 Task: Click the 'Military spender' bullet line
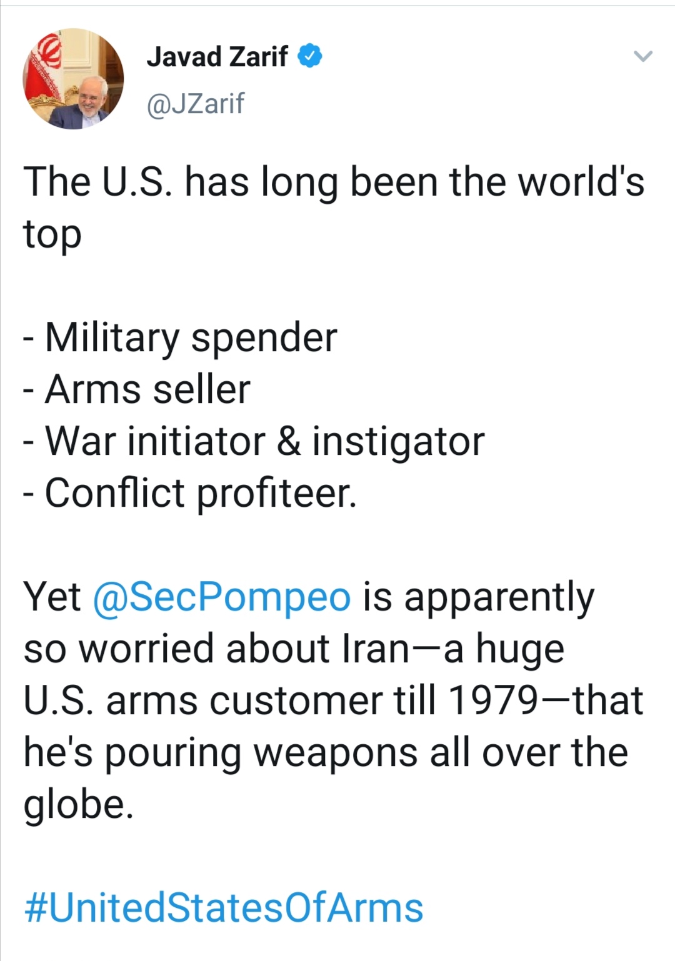(x=180, y=338)
